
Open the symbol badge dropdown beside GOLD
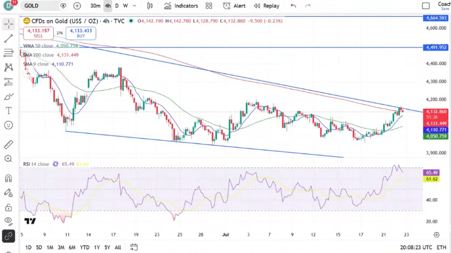click(x=63, y=6)
